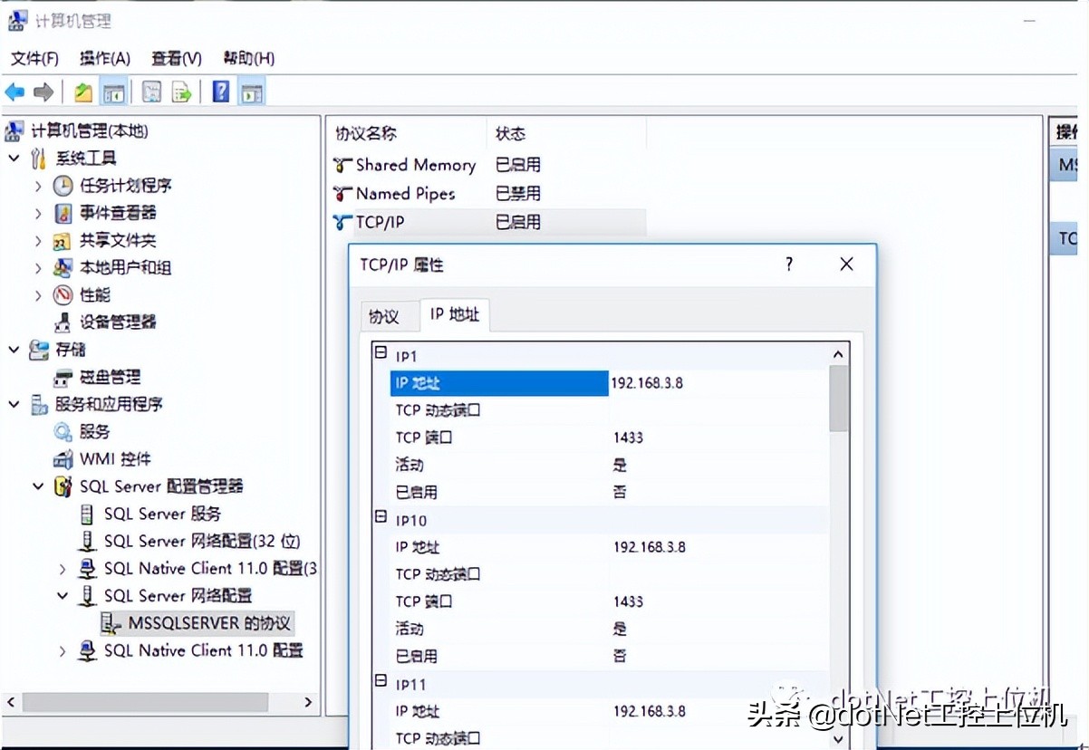
Task: Collapse the IP1 section in the dialog
Action: [381, 355]
